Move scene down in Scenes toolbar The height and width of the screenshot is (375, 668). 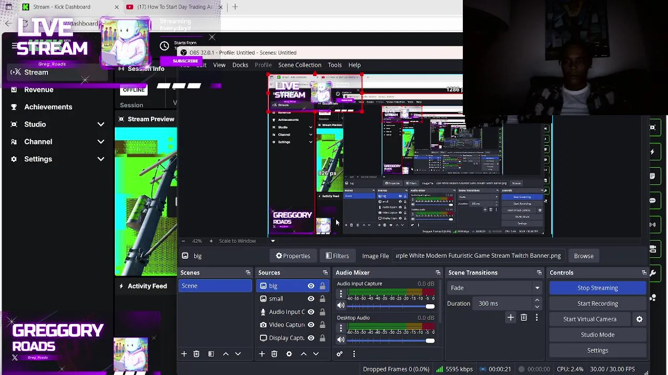click(x=238, y=354)
